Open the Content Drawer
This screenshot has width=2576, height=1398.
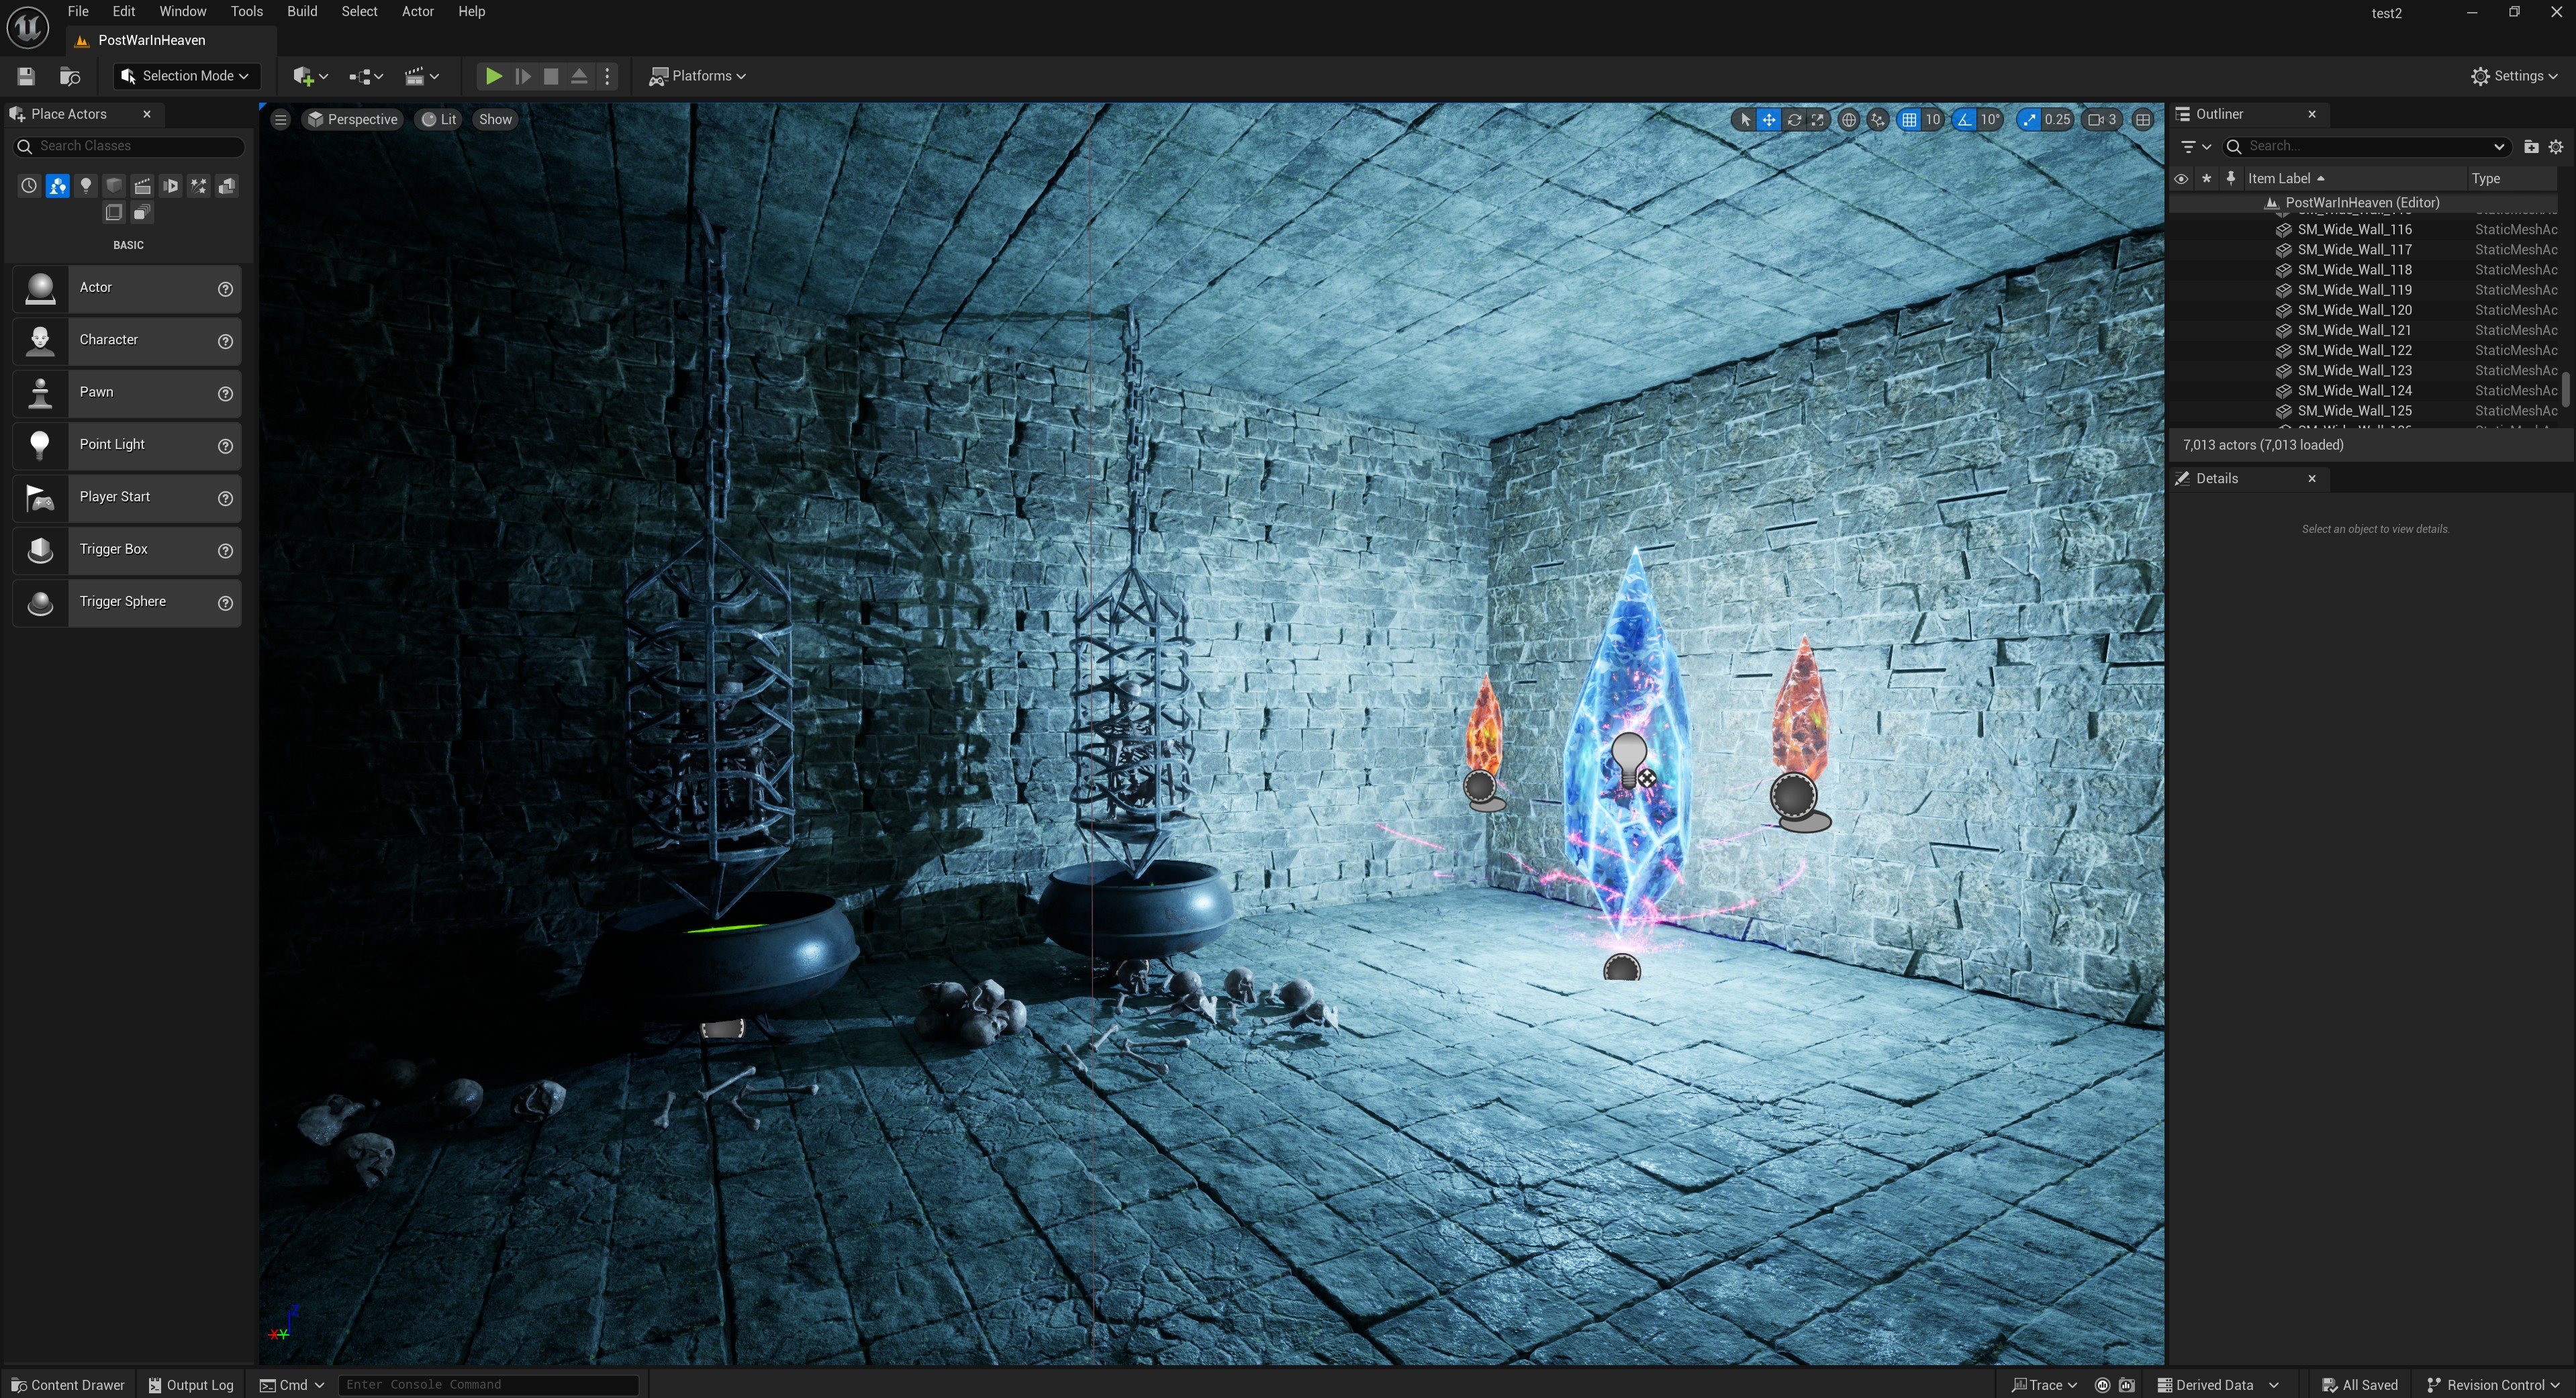coord(67,1385)
